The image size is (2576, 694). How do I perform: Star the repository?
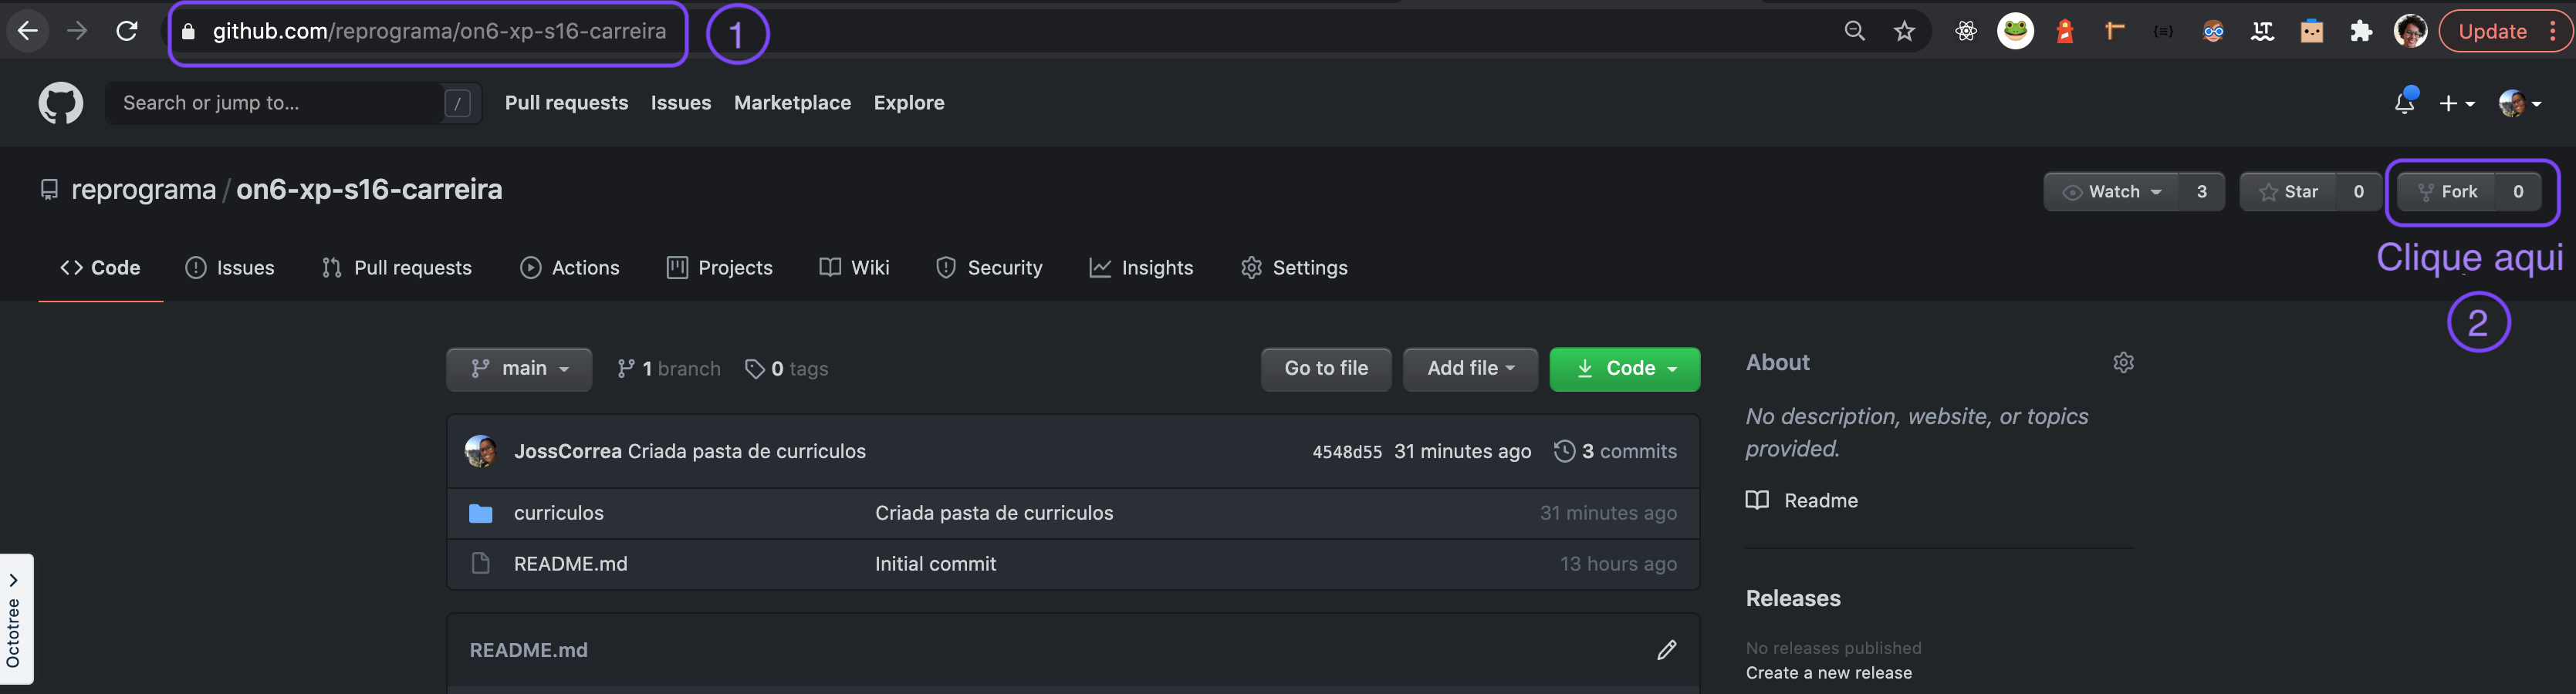2288,192
